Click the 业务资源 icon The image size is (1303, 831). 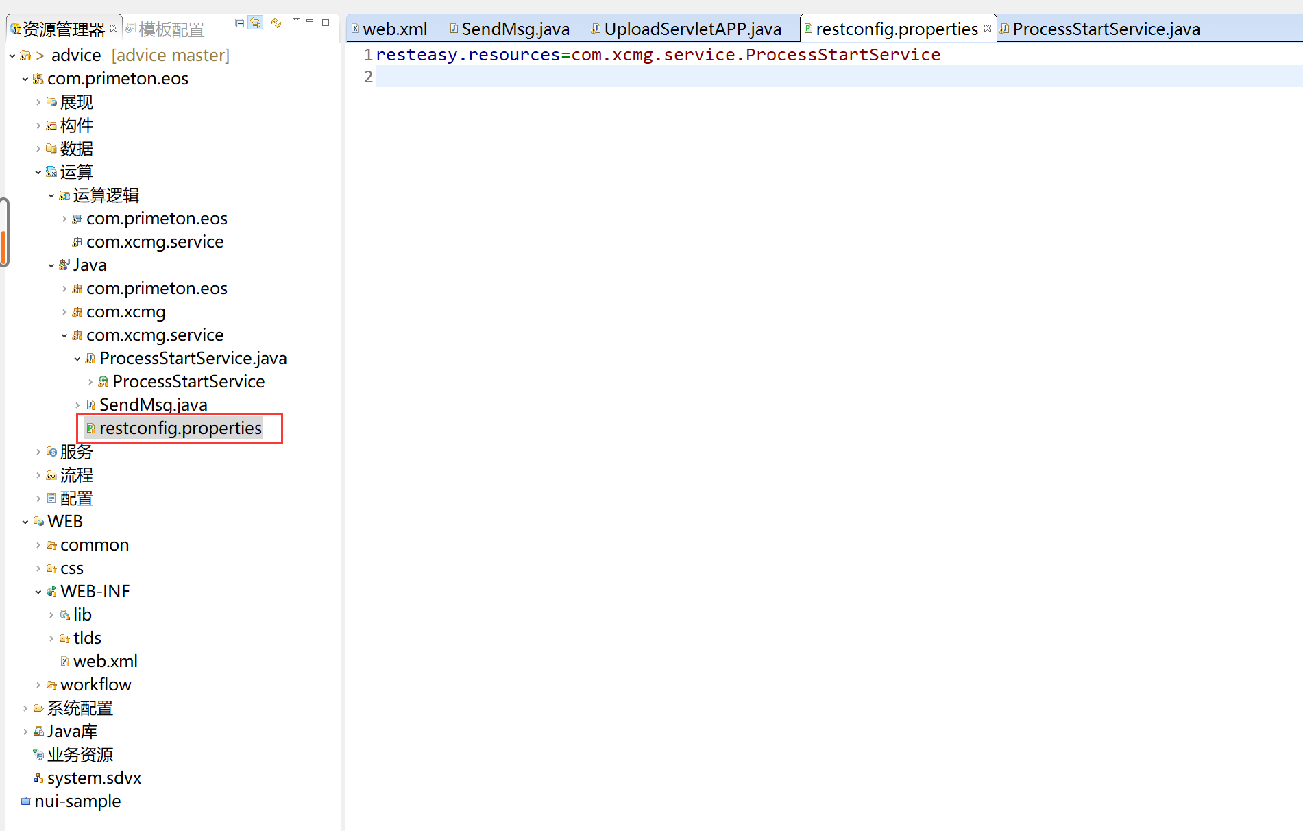click(38, 755)
